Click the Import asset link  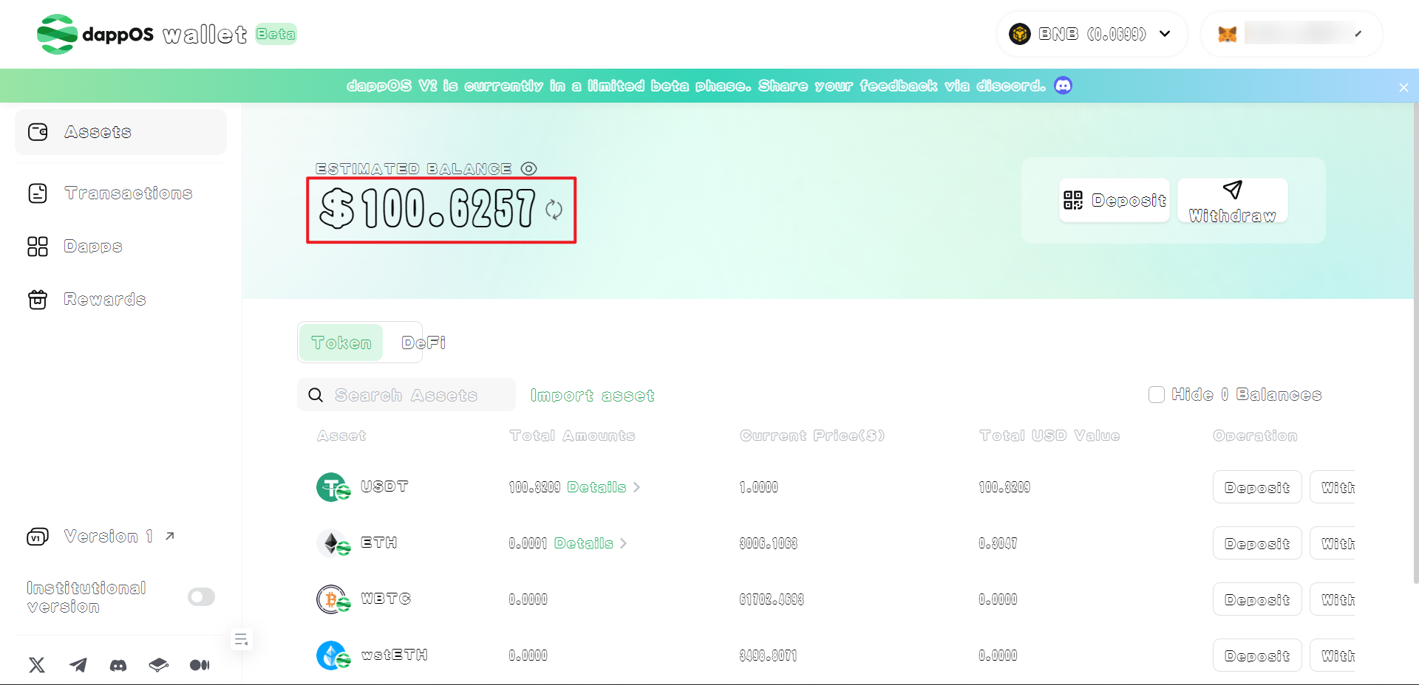tap(592, 396)
